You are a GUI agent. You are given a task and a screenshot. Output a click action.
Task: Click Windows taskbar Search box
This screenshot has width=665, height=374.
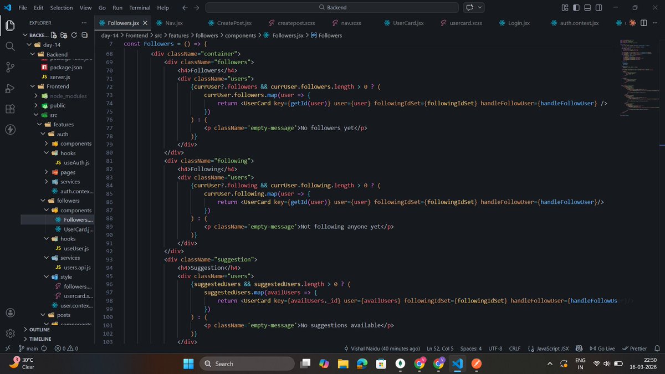click(247, 363)
